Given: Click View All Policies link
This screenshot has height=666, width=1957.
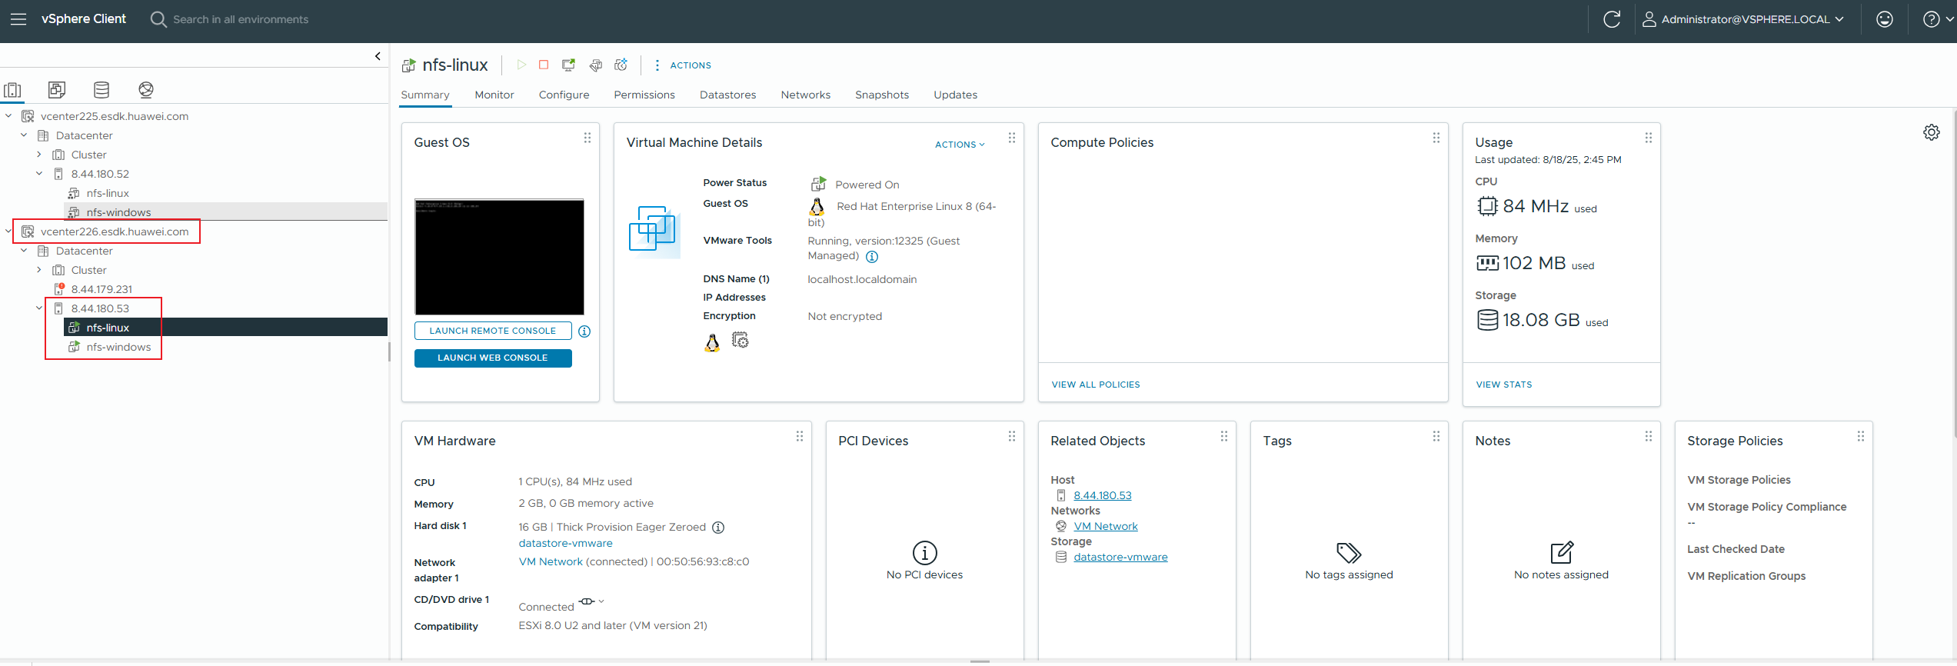Looking at the screenshot, I should 1096,385.
